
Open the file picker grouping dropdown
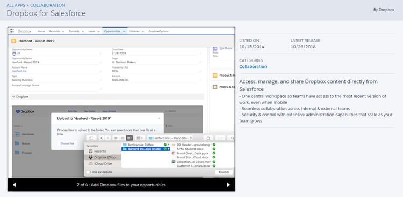(140, 138)
